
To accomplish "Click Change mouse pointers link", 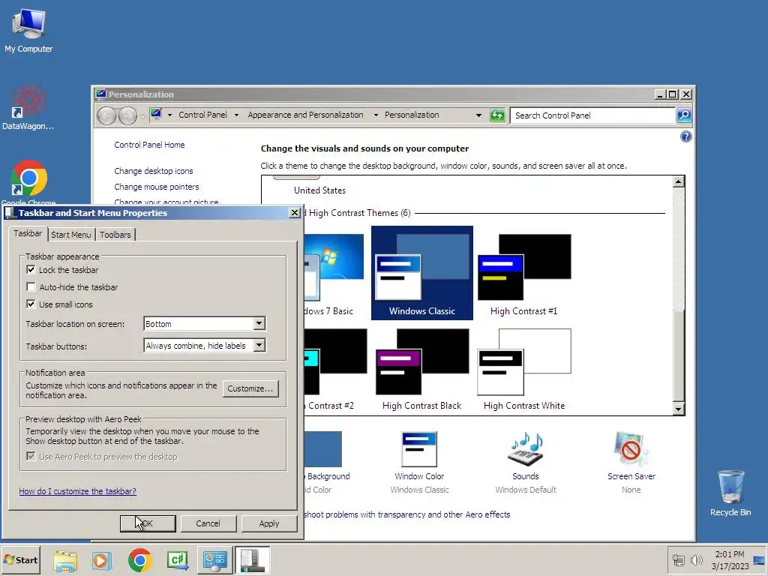I will (156, 187).
